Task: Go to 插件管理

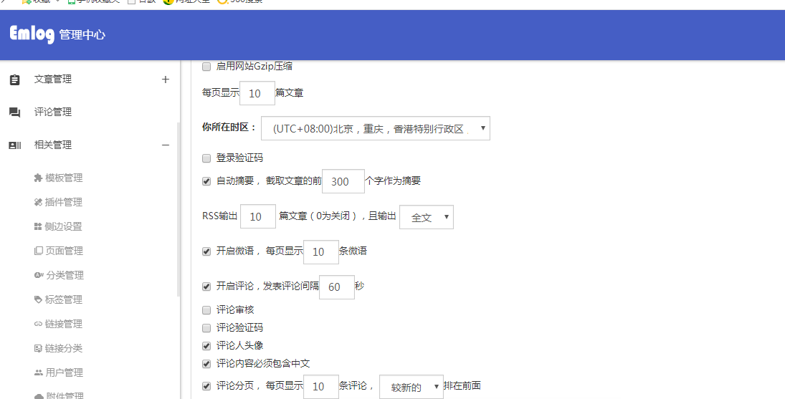Action: pos(64,202)
